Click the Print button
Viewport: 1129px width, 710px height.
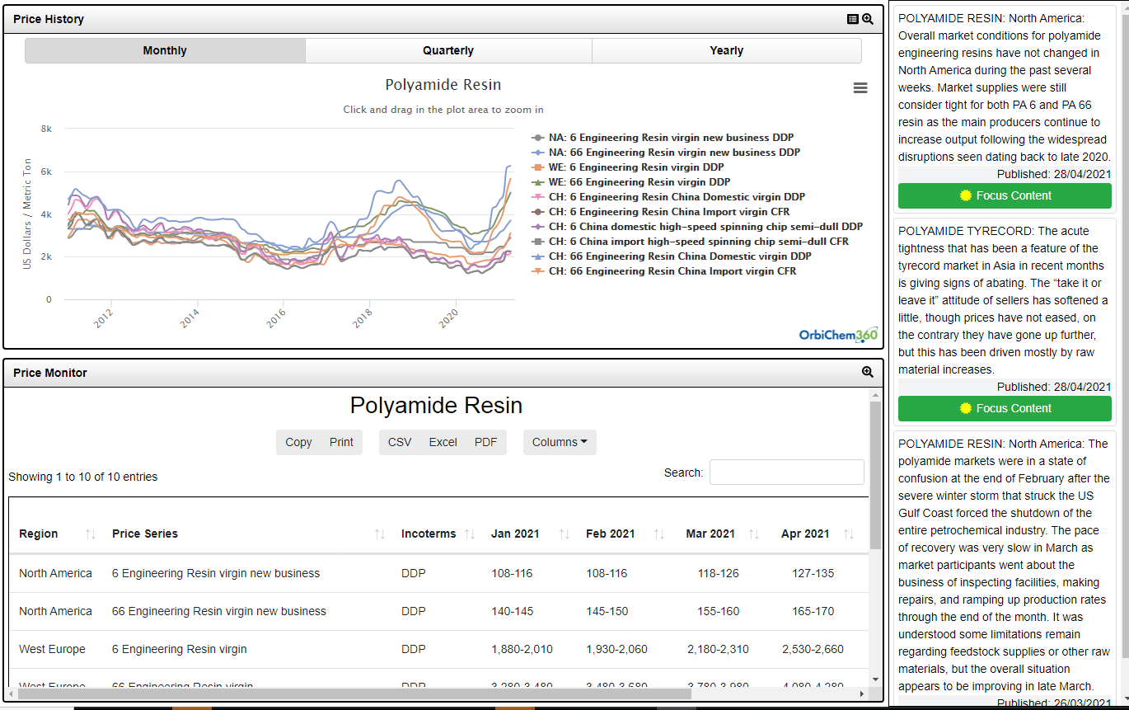341,442
